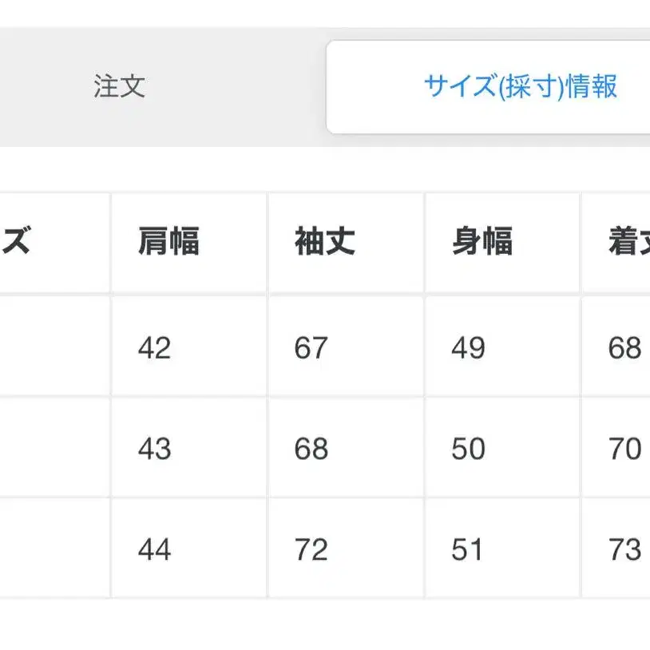Click garment length value 68
The image size is (650, 650).
click(624, 347)
